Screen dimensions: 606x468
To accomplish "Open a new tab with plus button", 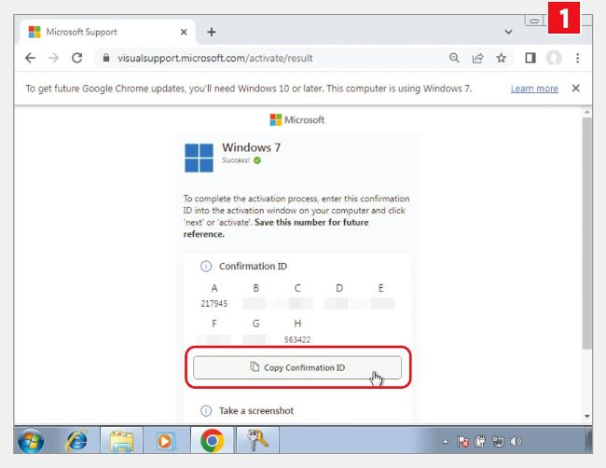I will click(212, 32).
